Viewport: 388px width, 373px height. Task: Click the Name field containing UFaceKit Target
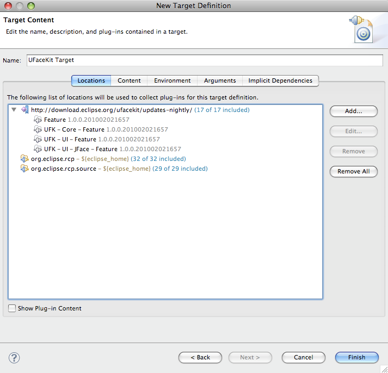click(205, 60)
